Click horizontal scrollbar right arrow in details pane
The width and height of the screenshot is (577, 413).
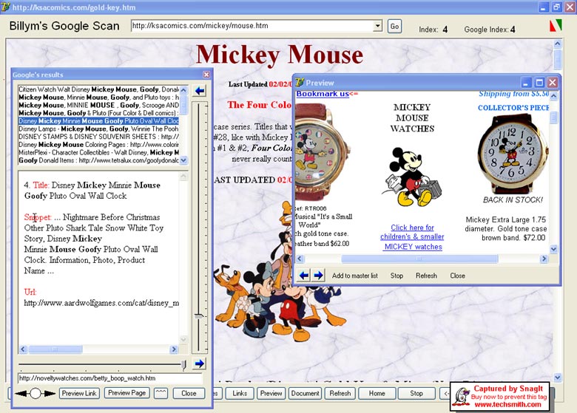point(174,349)
